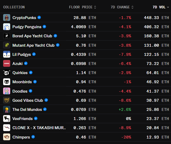Open the Quirkies skull icon
171x144 pixels.
click(7, 73)
